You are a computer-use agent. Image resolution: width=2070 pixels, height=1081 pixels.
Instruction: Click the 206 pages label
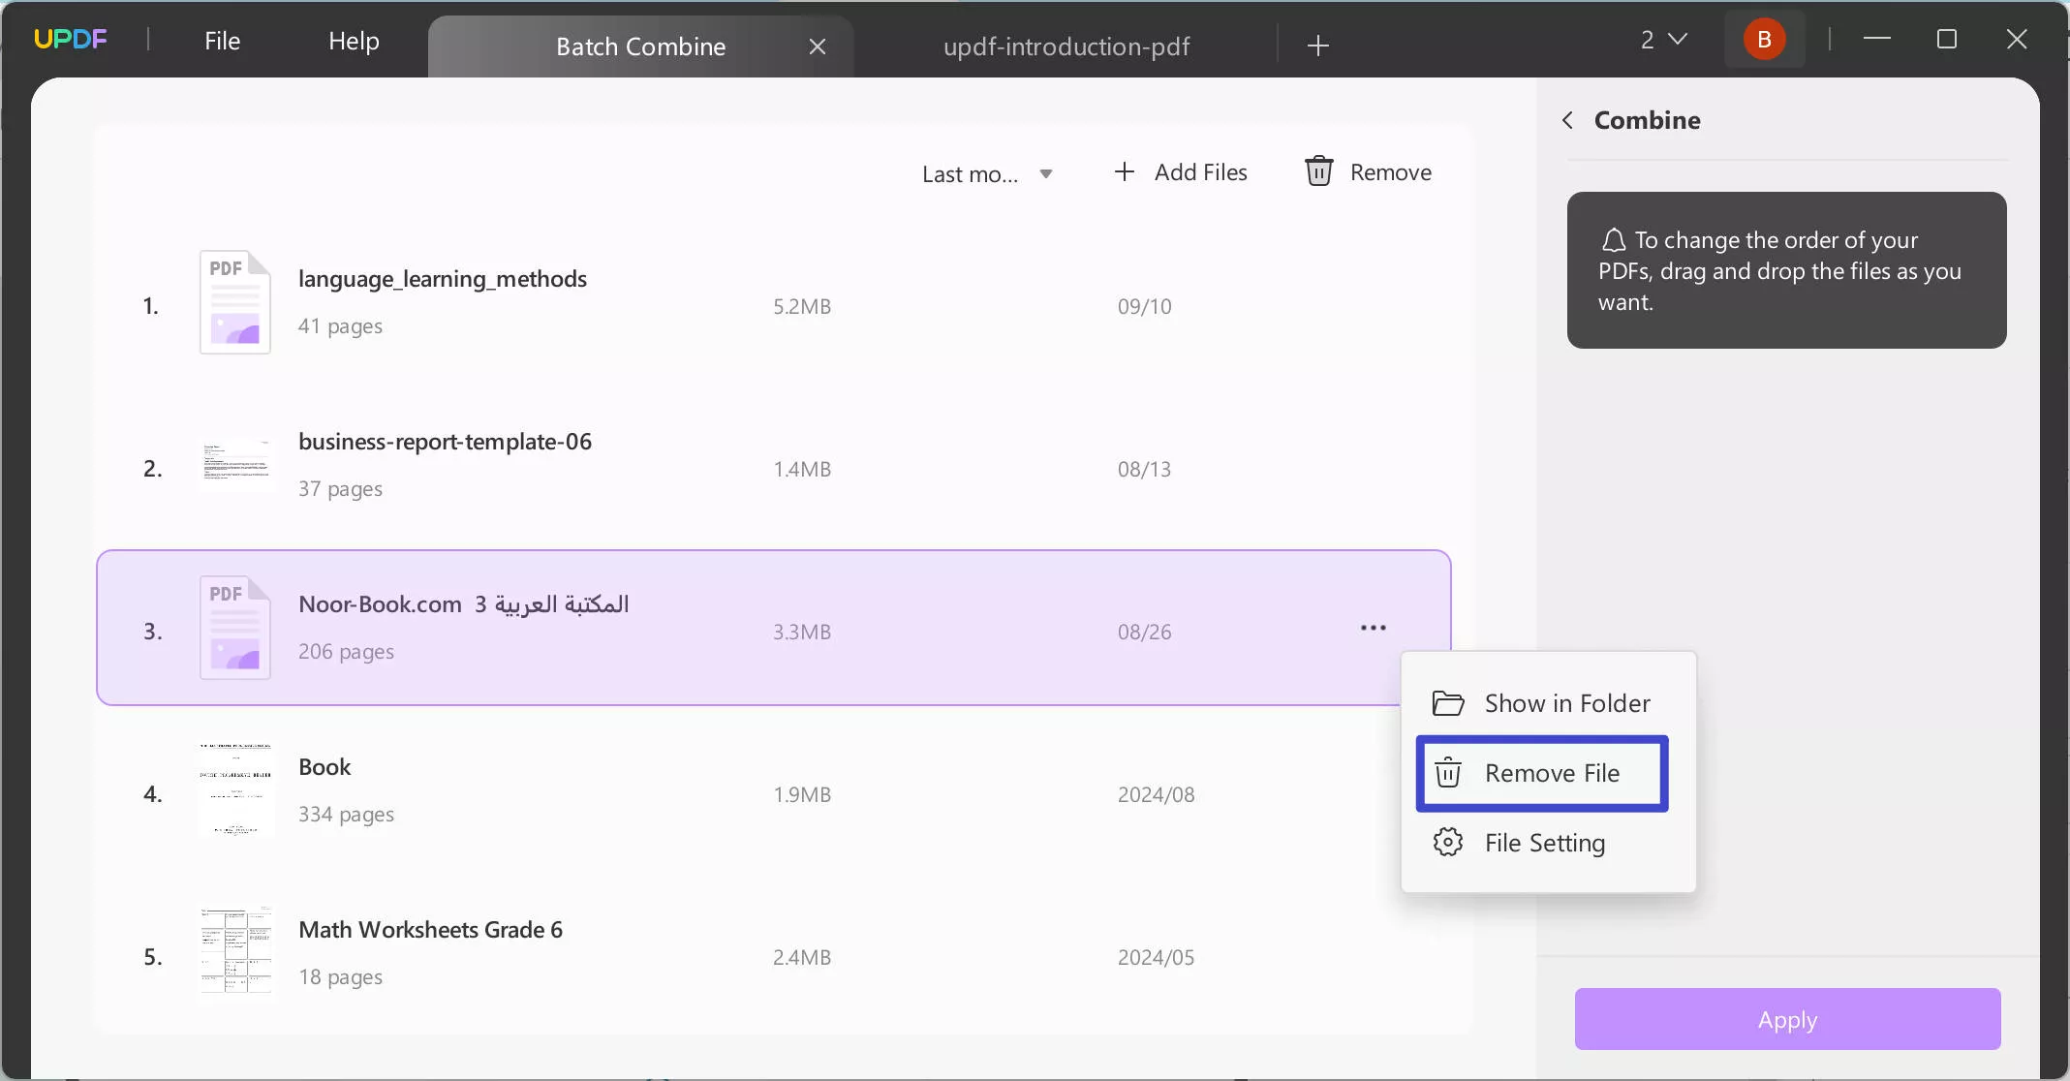point(346,652)
